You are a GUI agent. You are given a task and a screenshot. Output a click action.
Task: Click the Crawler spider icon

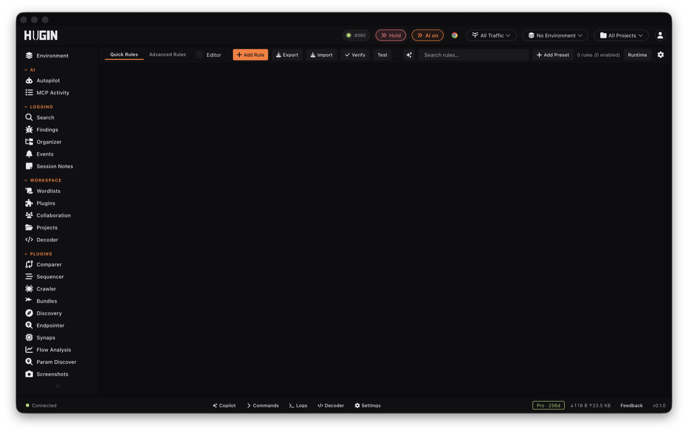(29, 289)
